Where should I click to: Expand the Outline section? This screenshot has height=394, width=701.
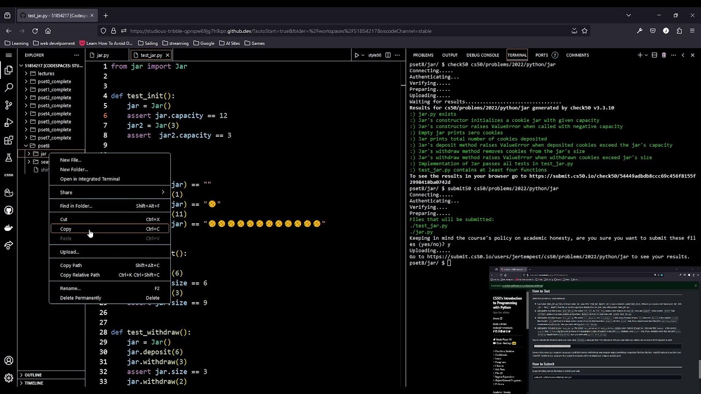tap(33, 375)
